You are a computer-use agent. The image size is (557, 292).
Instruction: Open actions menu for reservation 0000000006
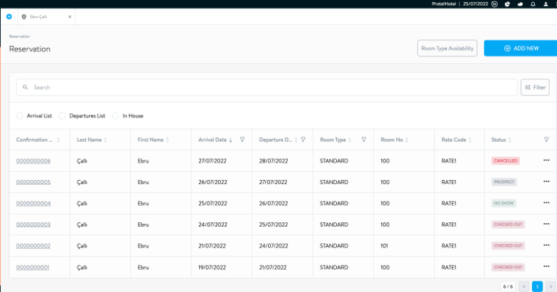point(547,161)
